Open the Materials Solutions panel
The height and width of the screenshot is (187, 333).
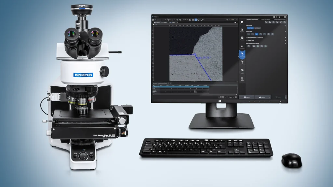(242, 71)
